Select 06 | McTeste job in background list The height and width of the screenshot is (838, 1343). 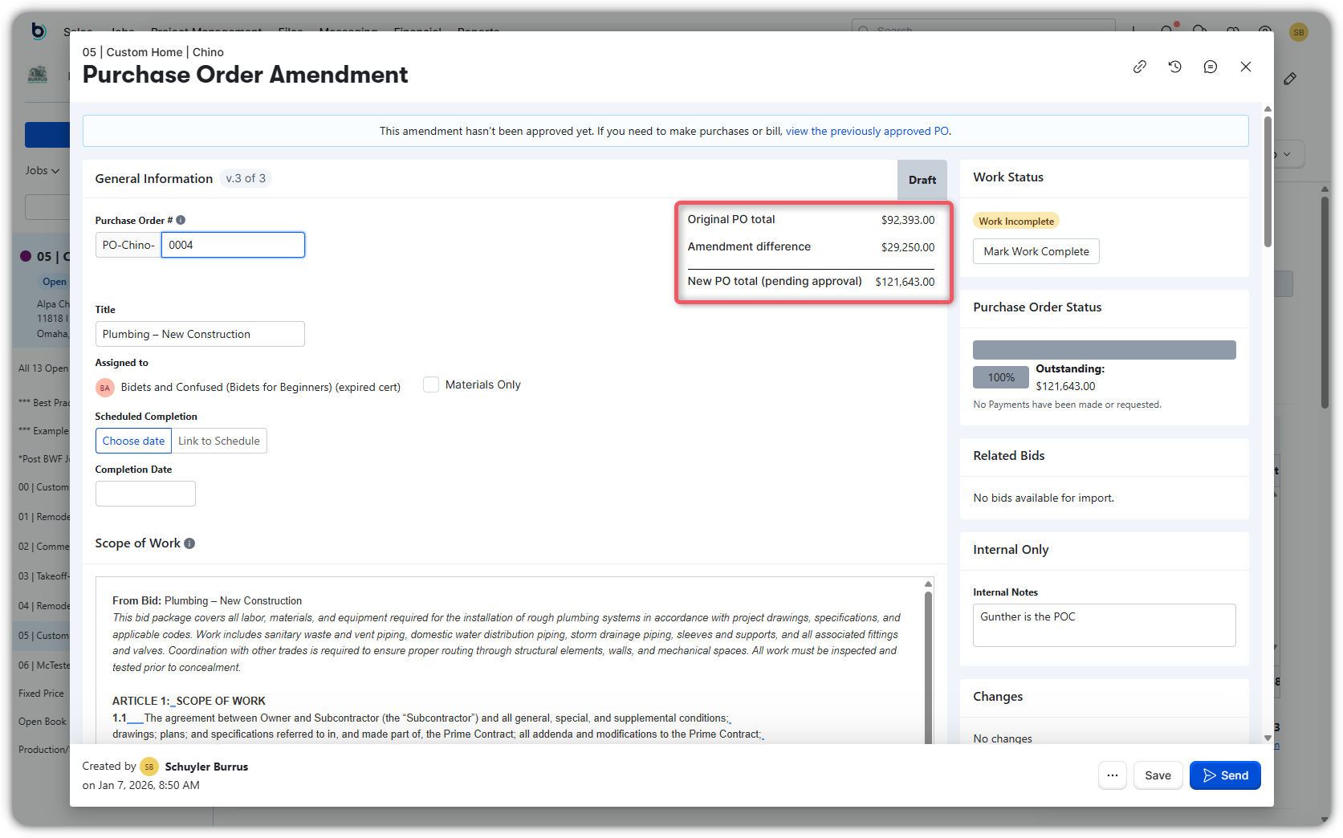(x=44, y=665)
